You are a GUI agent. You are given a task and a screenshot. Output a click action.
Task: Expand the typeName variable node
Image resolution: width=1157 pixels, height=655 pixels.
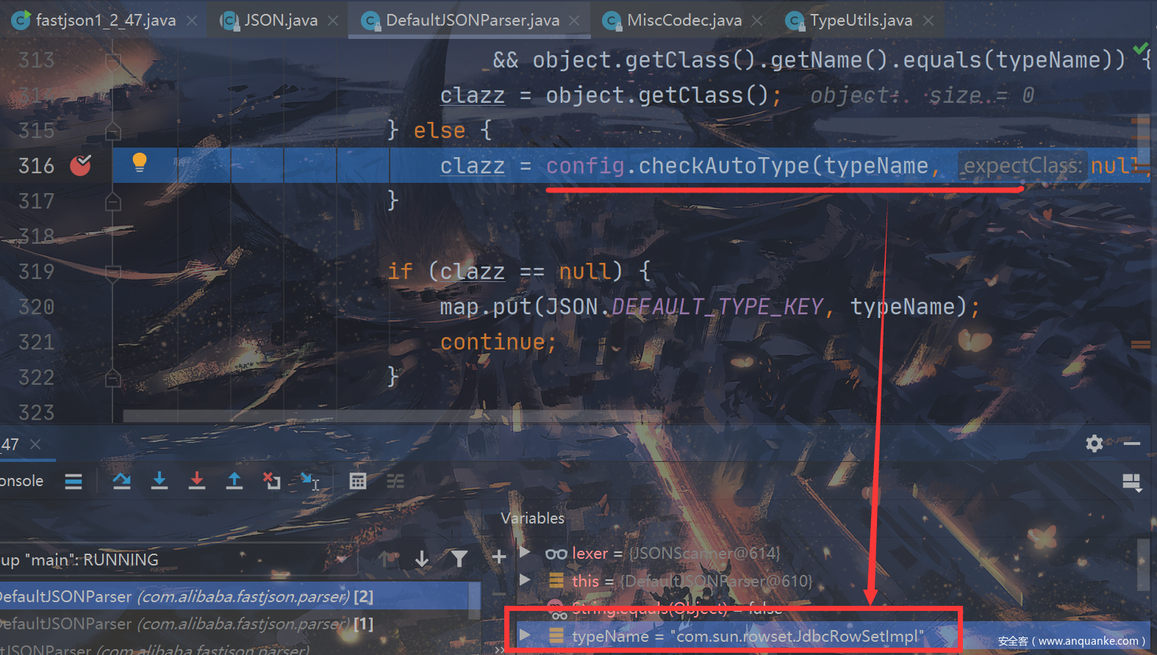click(x=525, y=634)
